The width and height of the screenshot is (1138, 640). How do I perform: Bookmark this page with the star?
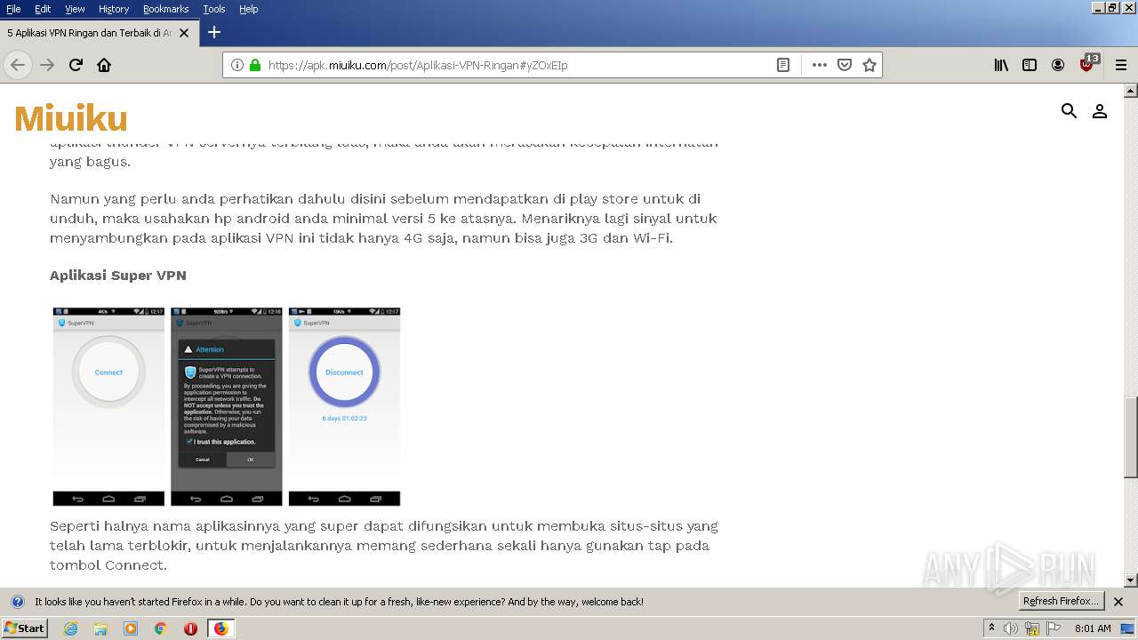coord(870,65)
